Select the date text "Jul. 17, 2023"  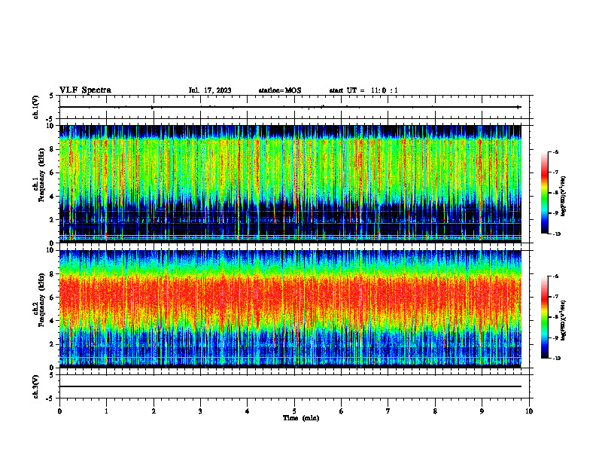point(210,90)
